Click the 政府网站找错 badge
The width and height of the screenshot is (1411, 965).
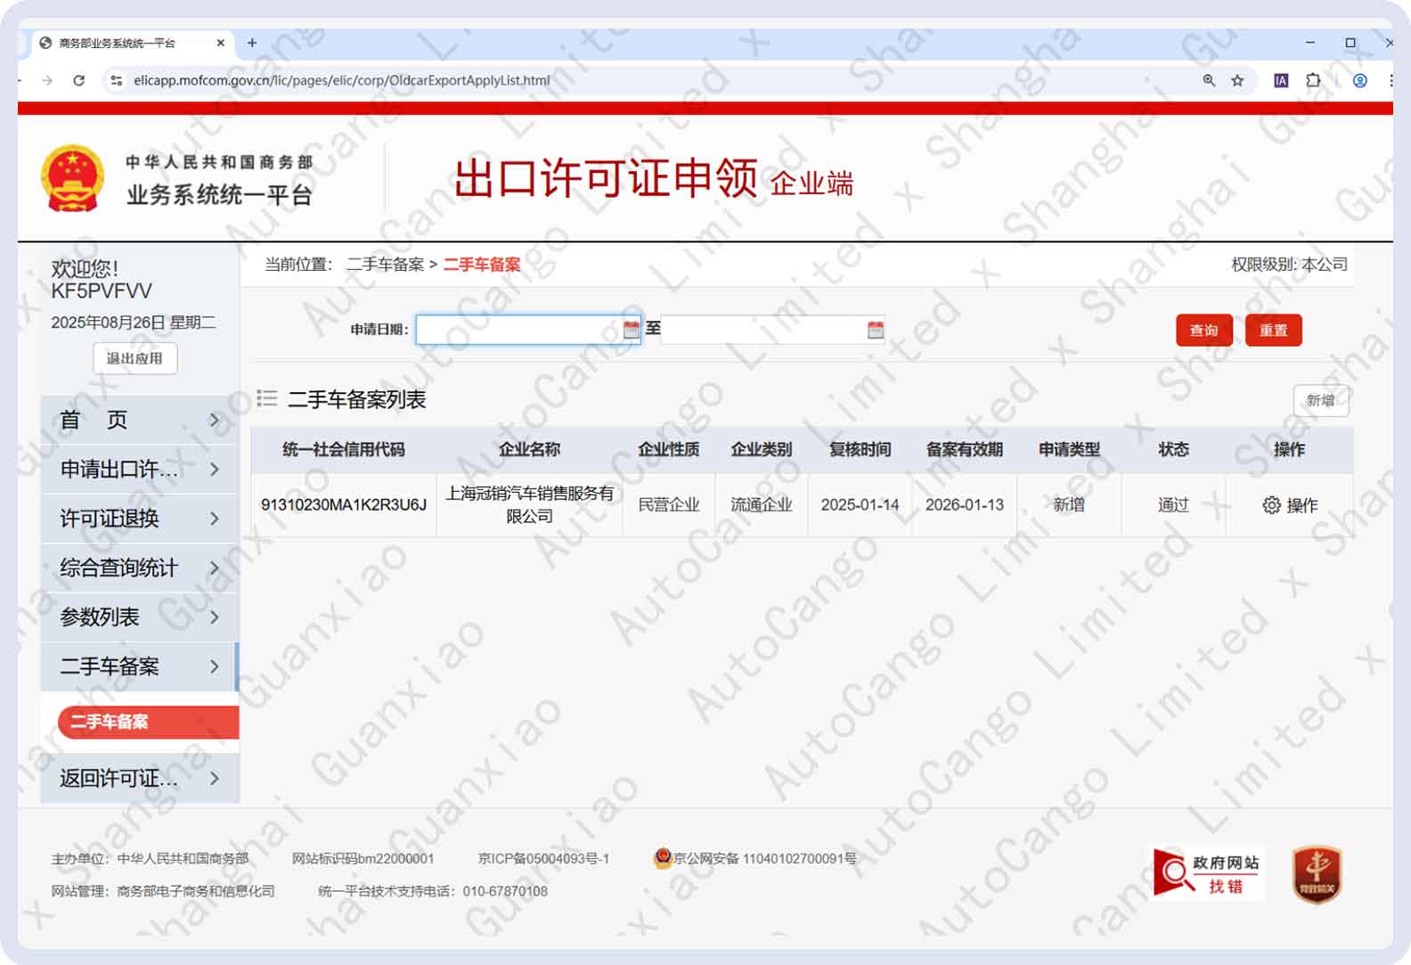pyautogui.click(x=1207, y=873)
